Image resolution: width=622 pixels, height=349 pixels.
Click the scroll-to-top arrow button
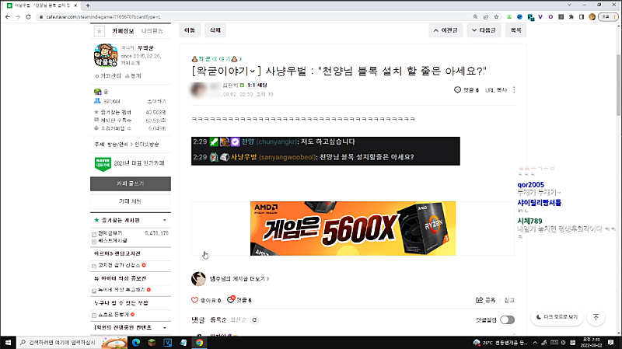point(596,317)
